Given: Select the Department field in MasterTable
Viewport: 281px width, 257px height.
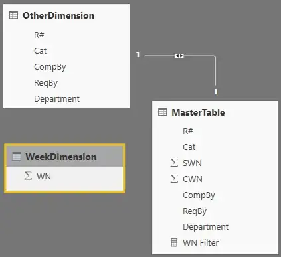Looking at the screenshot, I should 205,227.
